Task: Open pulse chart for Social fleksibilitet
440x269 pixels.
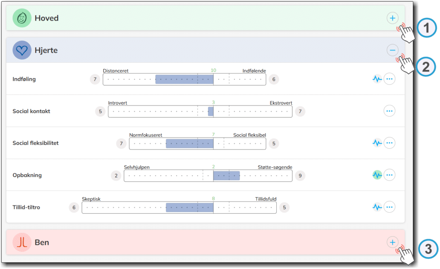Action: [x=377, y=143]
